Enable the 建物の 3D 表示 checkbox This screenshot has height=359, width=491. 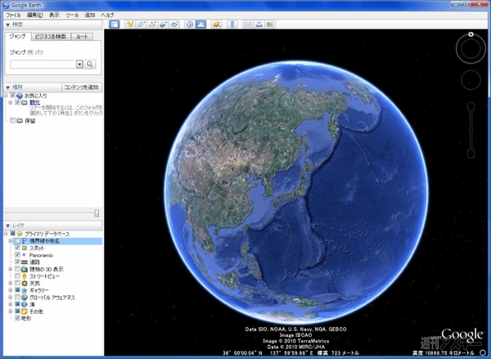click(17, 269)
